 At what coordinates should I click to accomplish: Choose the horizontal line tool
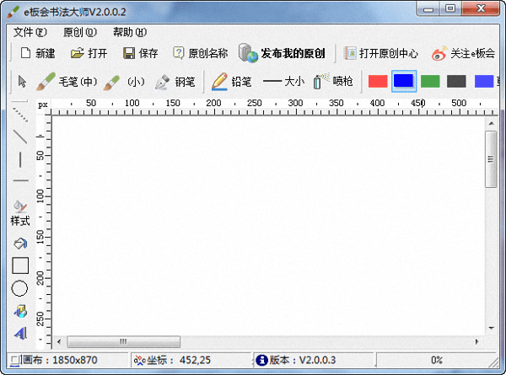coord(20,180)
